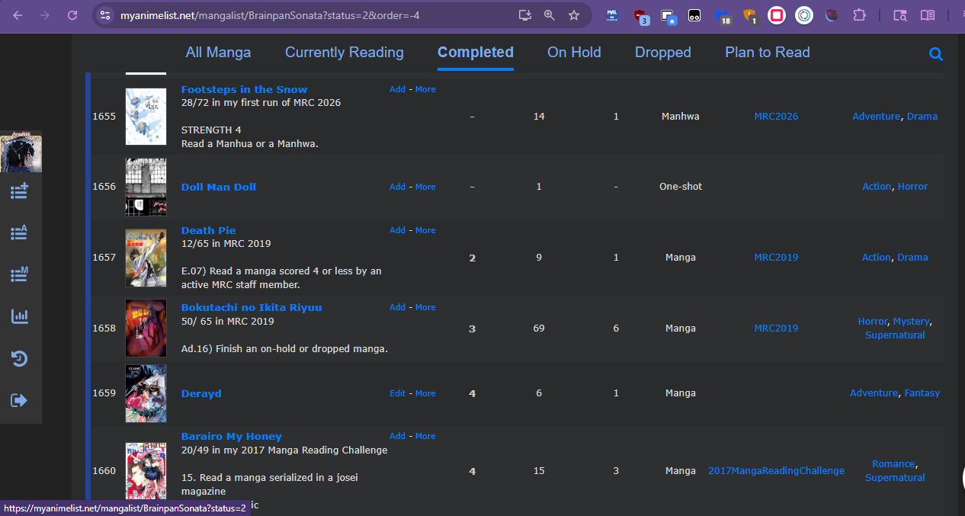Open the red shield extension with badge 3

click(x=640, y=16)
